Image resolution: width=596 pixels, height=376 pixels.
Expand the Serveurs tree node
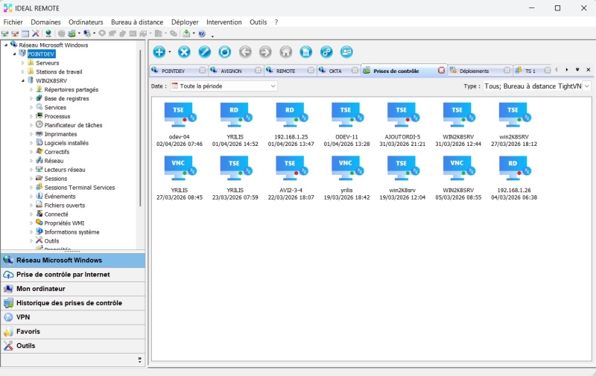point(23,63)
